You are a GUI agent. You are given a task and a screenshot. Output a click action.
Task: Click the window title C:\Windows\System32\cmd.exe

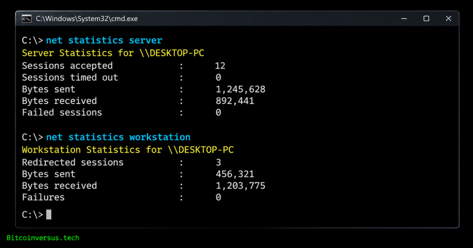point(86,19)
